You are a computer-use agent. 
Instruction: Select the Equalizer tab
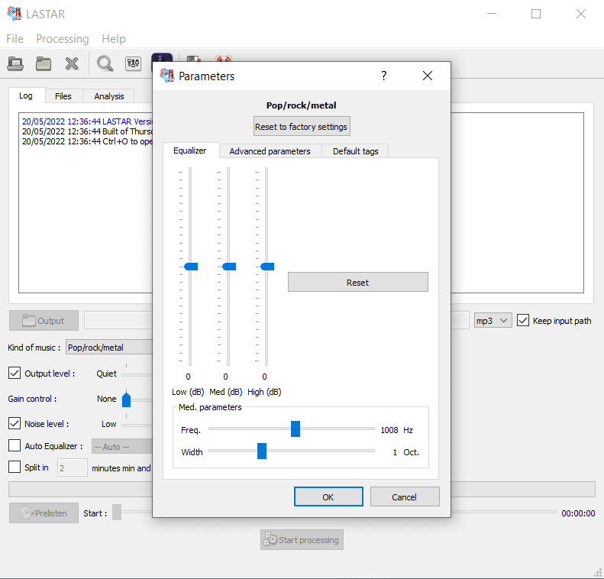point(190,150)
